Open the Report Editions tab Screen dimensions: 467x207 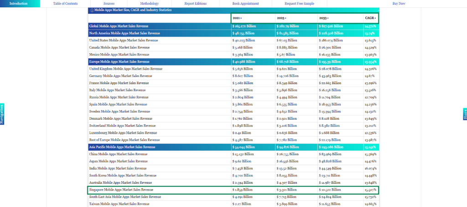196,4
